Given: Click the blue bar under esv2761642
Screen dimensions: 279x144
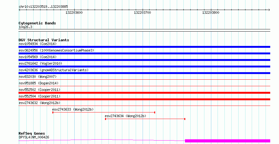Looking at the screenshot, I should (144, 67).
